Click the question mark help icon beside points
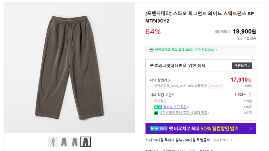 click(250, 95)
